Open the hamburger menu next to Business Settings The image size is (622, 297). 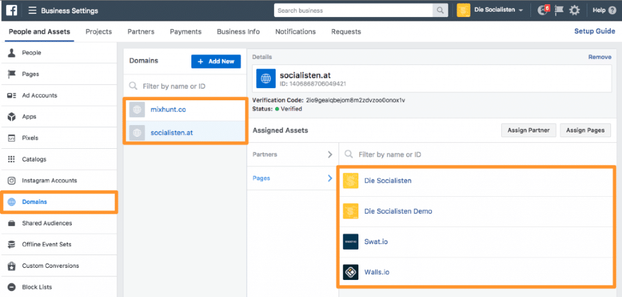point(33,11)
